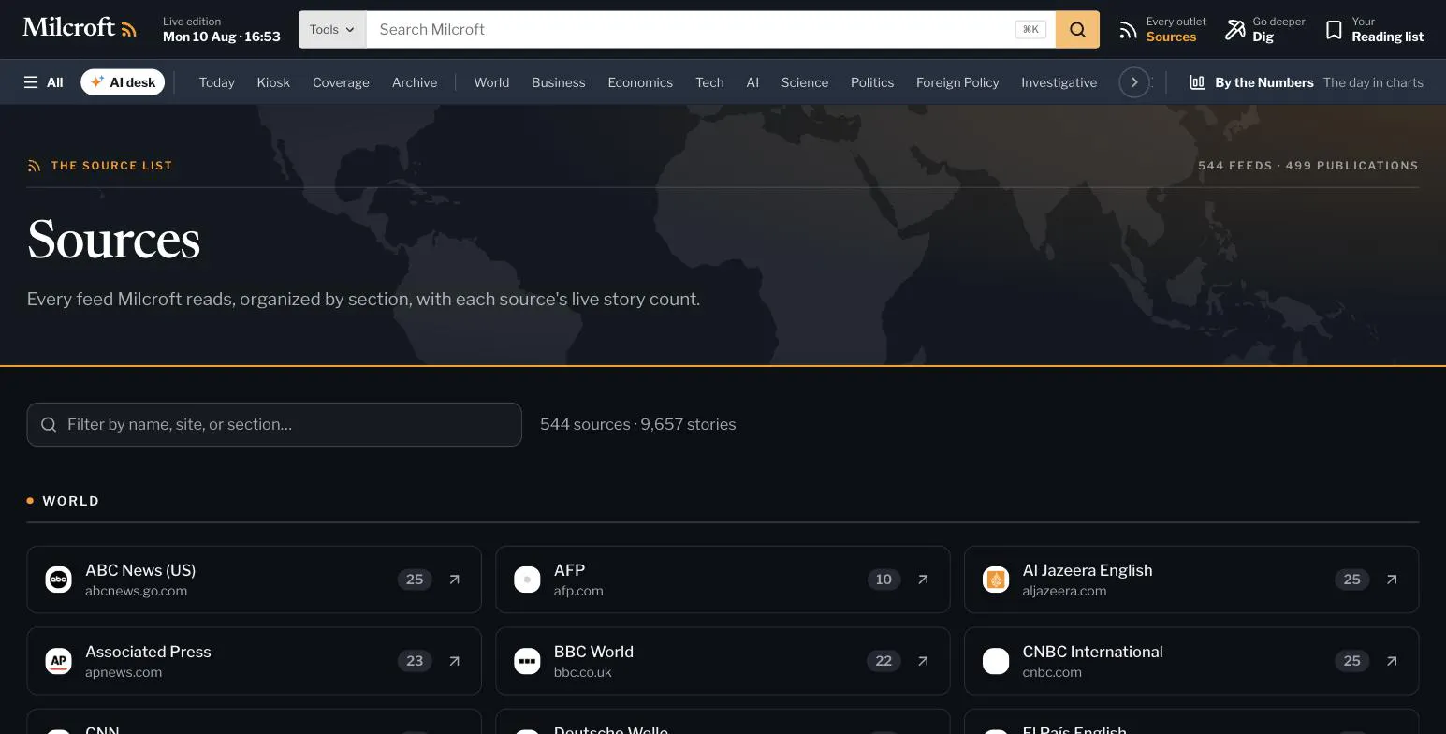Open the Reading list bookmark icon
This screenshot has width=1446, height=734.
[x=1334, y=30]
